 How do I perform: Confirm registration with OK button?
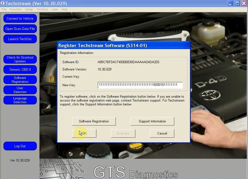pyautogui.click(x=84, y=133)
